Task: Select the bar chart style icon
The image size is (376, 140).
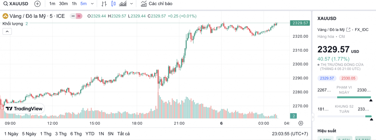Action: (x=104, y=4)
